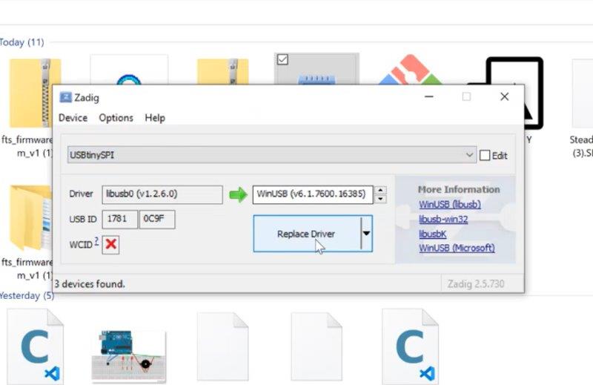
Task: Select the top fts_firmware zip file in Explorer
Action: tap(31, 93)
